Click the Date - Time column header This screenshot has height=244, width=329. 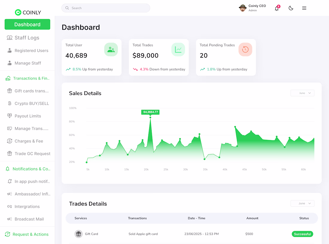pyautogui.click(x=197, y=218)
